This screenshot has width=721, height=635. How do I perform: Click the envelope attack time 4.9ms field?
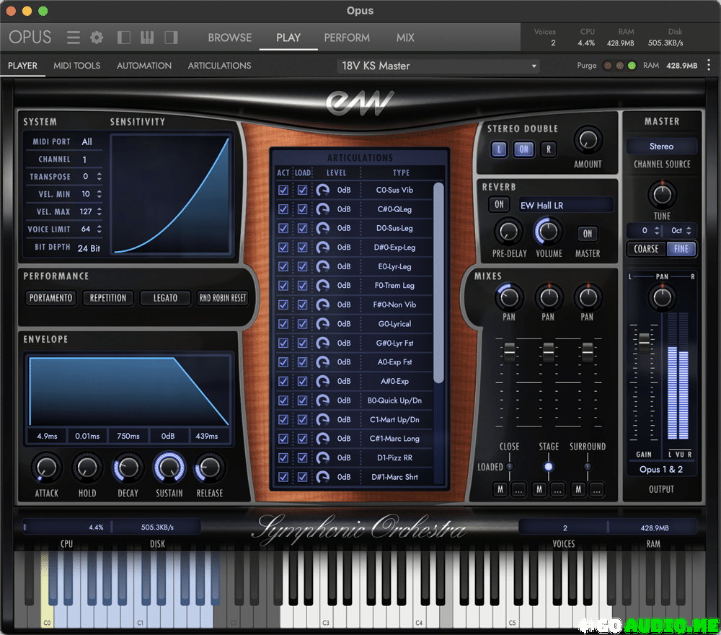(x=47, y=436)
